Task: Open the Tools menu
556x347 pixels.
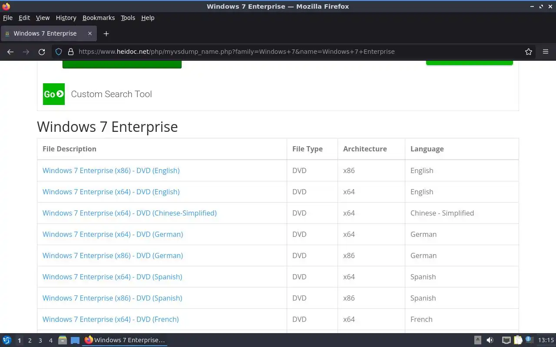Action: tap(128, 18)
